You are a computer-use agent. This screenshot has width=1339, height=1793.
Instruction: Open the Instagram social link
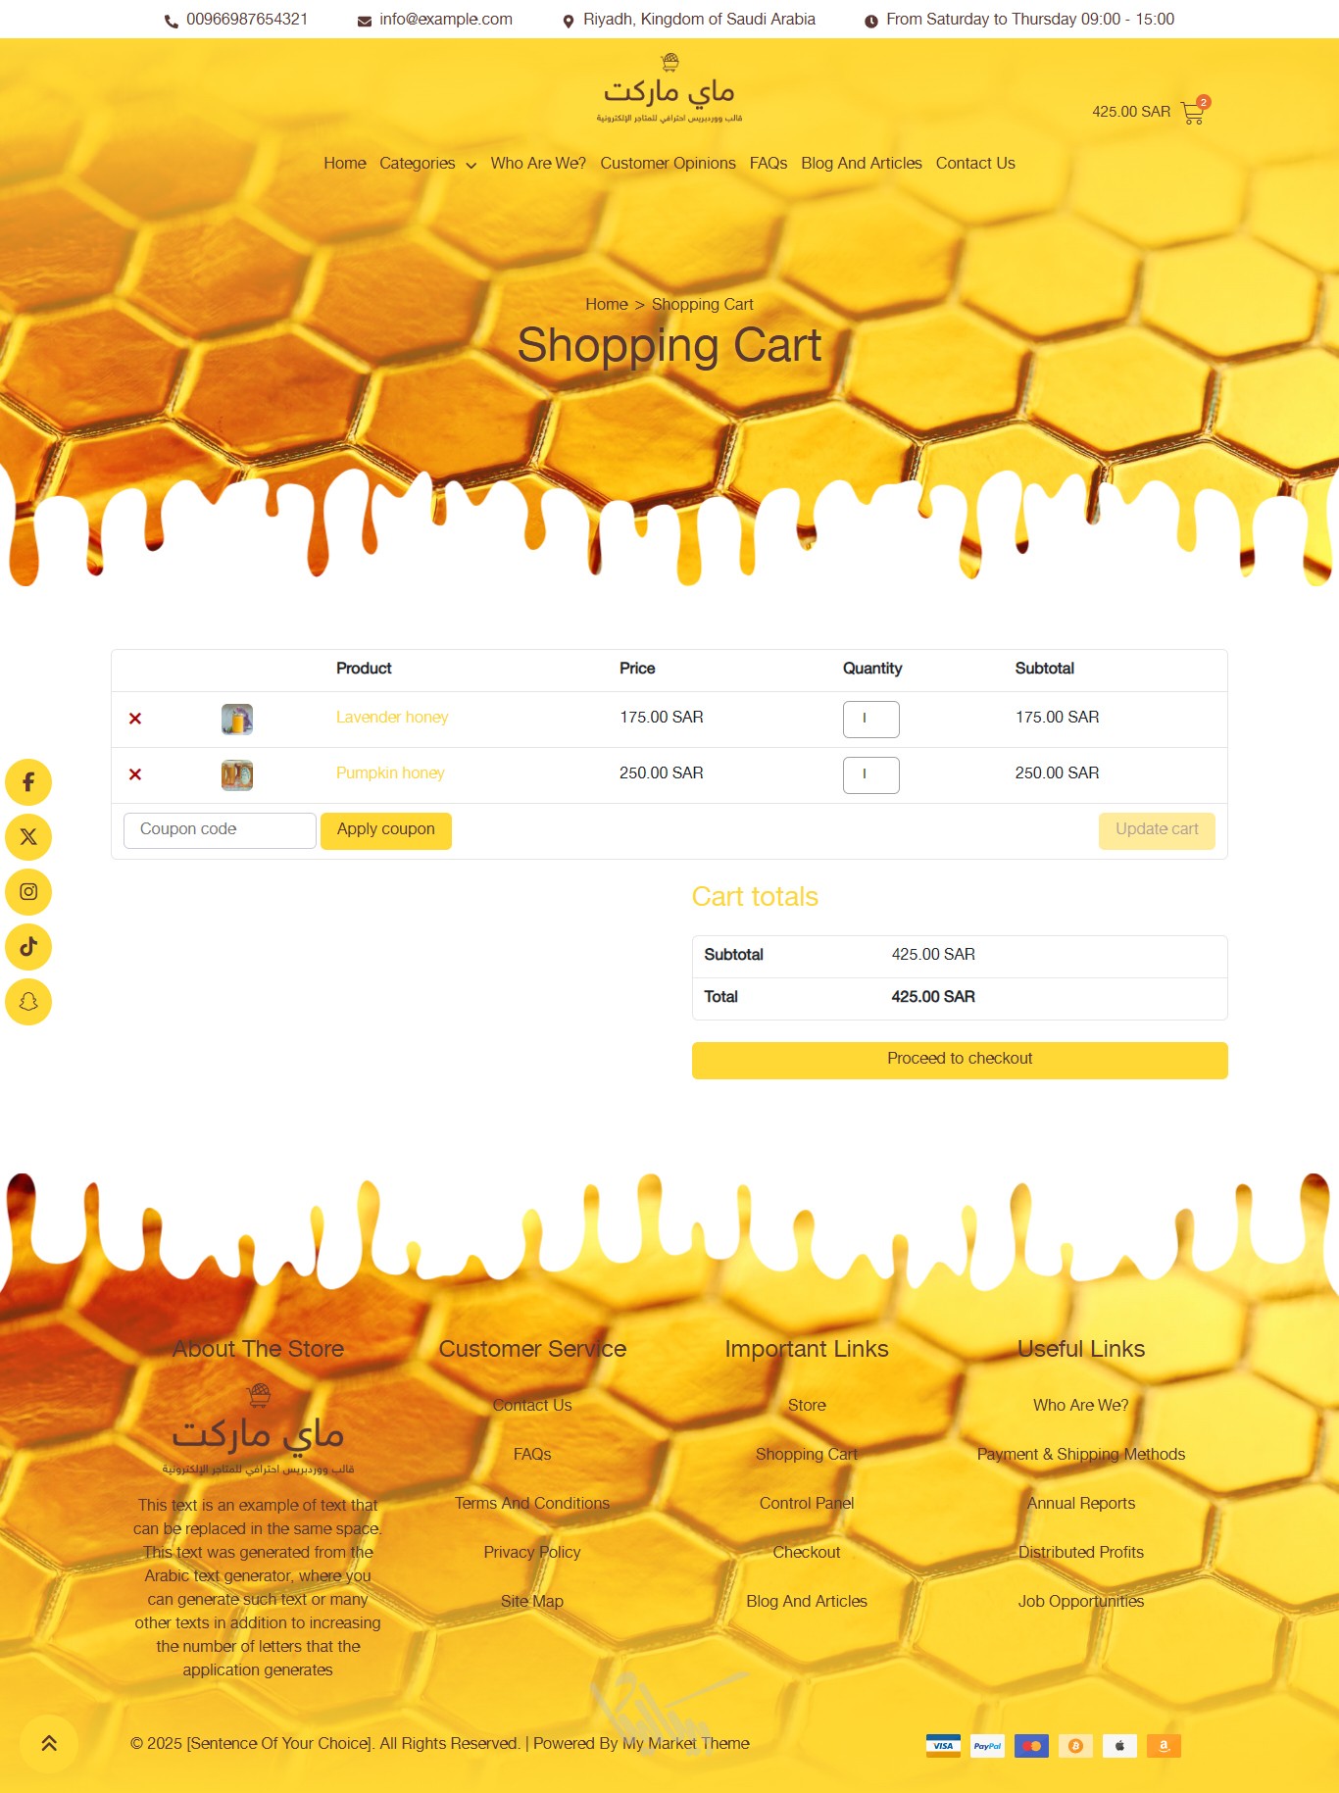28,892
